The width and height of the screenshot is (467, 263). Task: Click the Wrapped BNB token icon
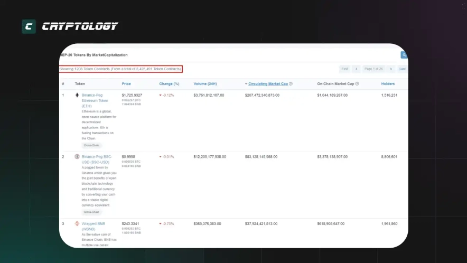point(77,223)
